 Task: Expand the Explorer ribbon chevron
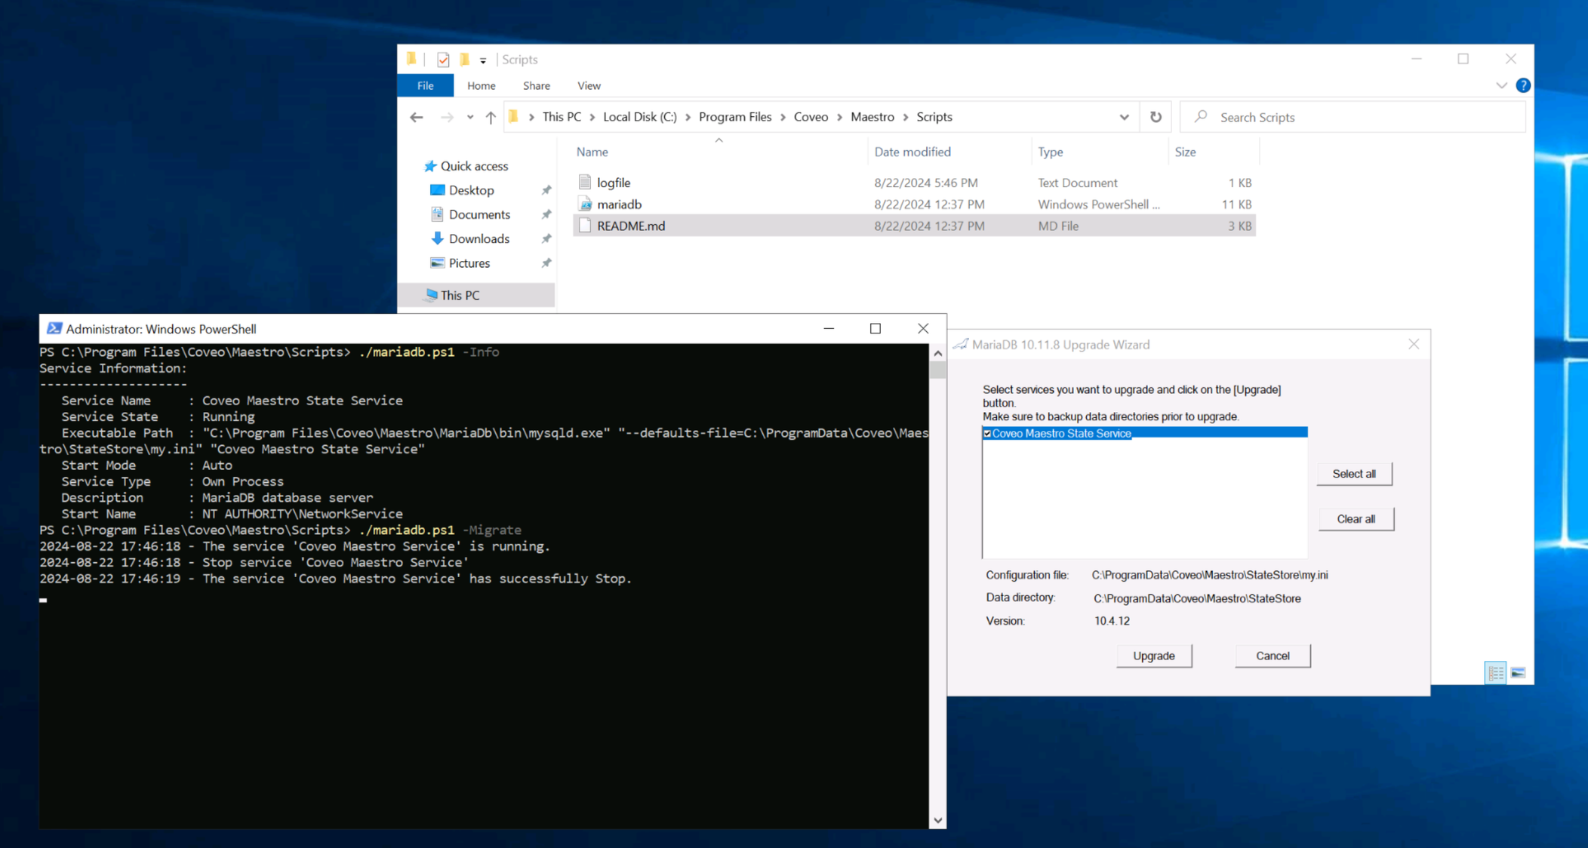[x=1501, y=85]
